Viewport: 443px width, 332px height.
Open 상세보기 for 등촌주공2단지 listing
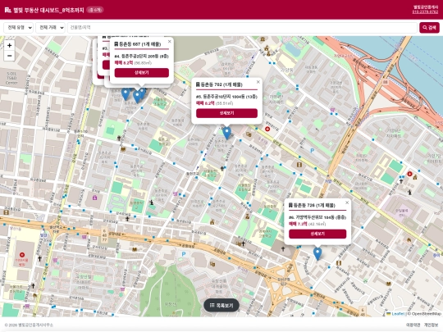point(142,73)
